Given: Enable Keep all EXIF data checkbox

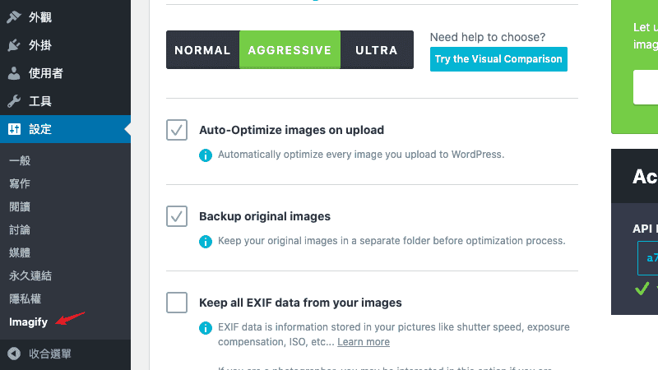Looking at the screenshot, I should point(177,303).
